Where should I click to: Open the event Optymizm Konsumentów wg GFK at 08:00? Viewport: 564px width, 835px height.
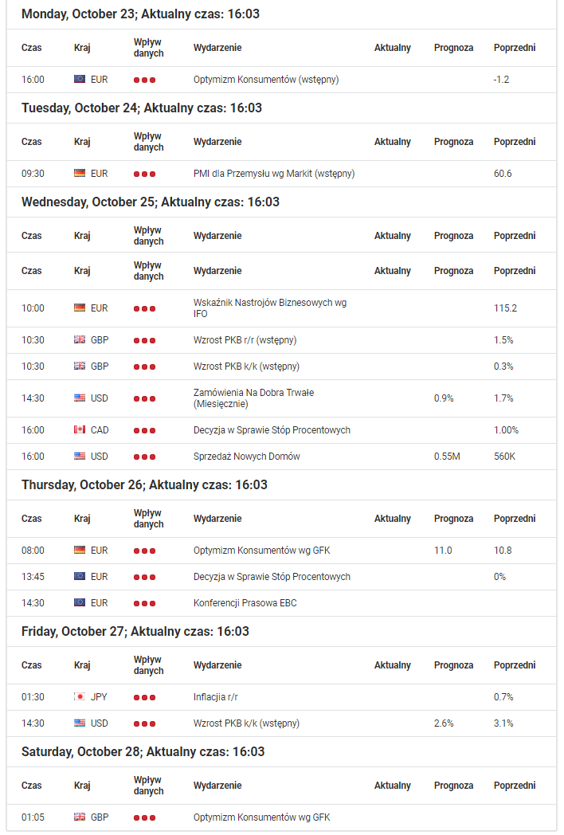coord(261,550)
